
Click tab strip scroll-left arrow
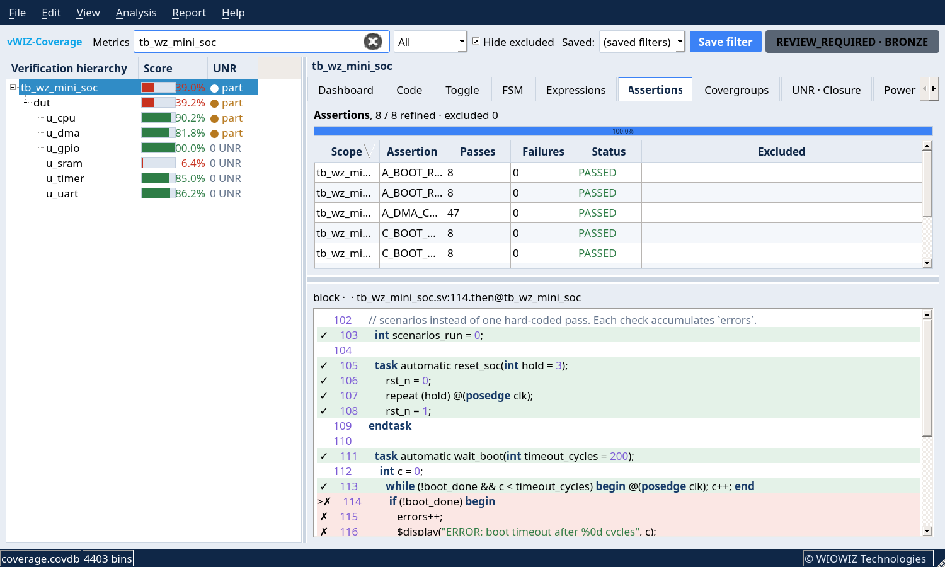[924, 89]
